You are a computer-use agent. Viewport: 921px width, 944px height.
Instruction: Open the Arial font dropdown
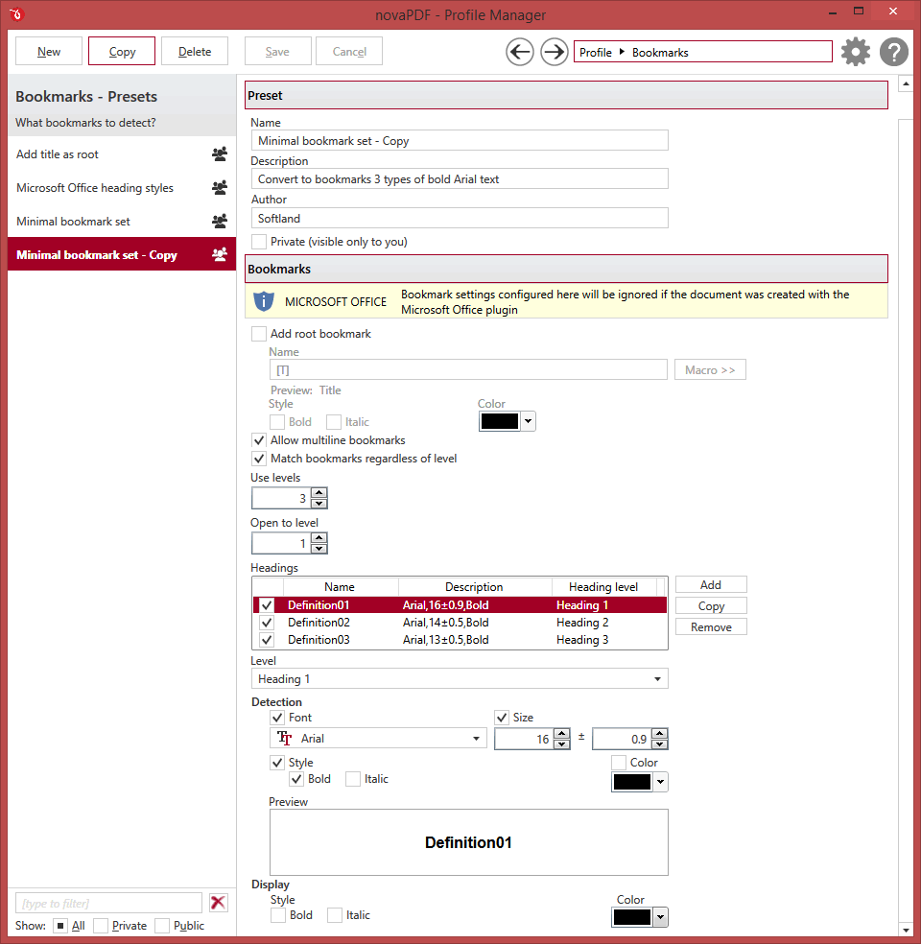pyautogui.click(x=378, y=738)
